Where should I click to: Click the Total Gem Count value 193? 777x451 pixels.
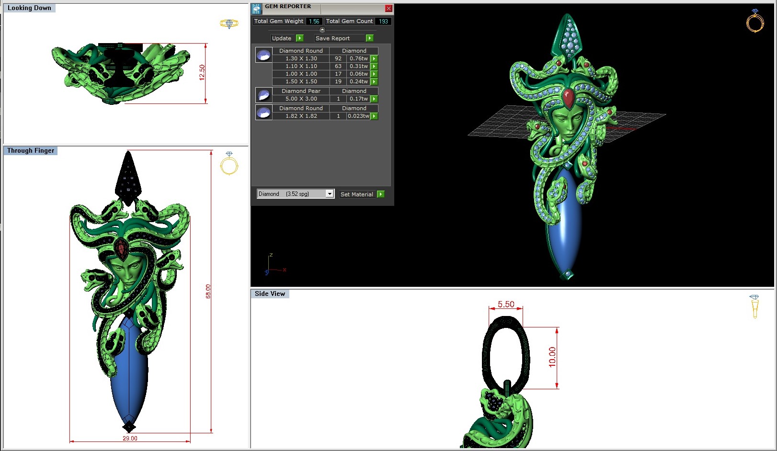click(383, 21)
